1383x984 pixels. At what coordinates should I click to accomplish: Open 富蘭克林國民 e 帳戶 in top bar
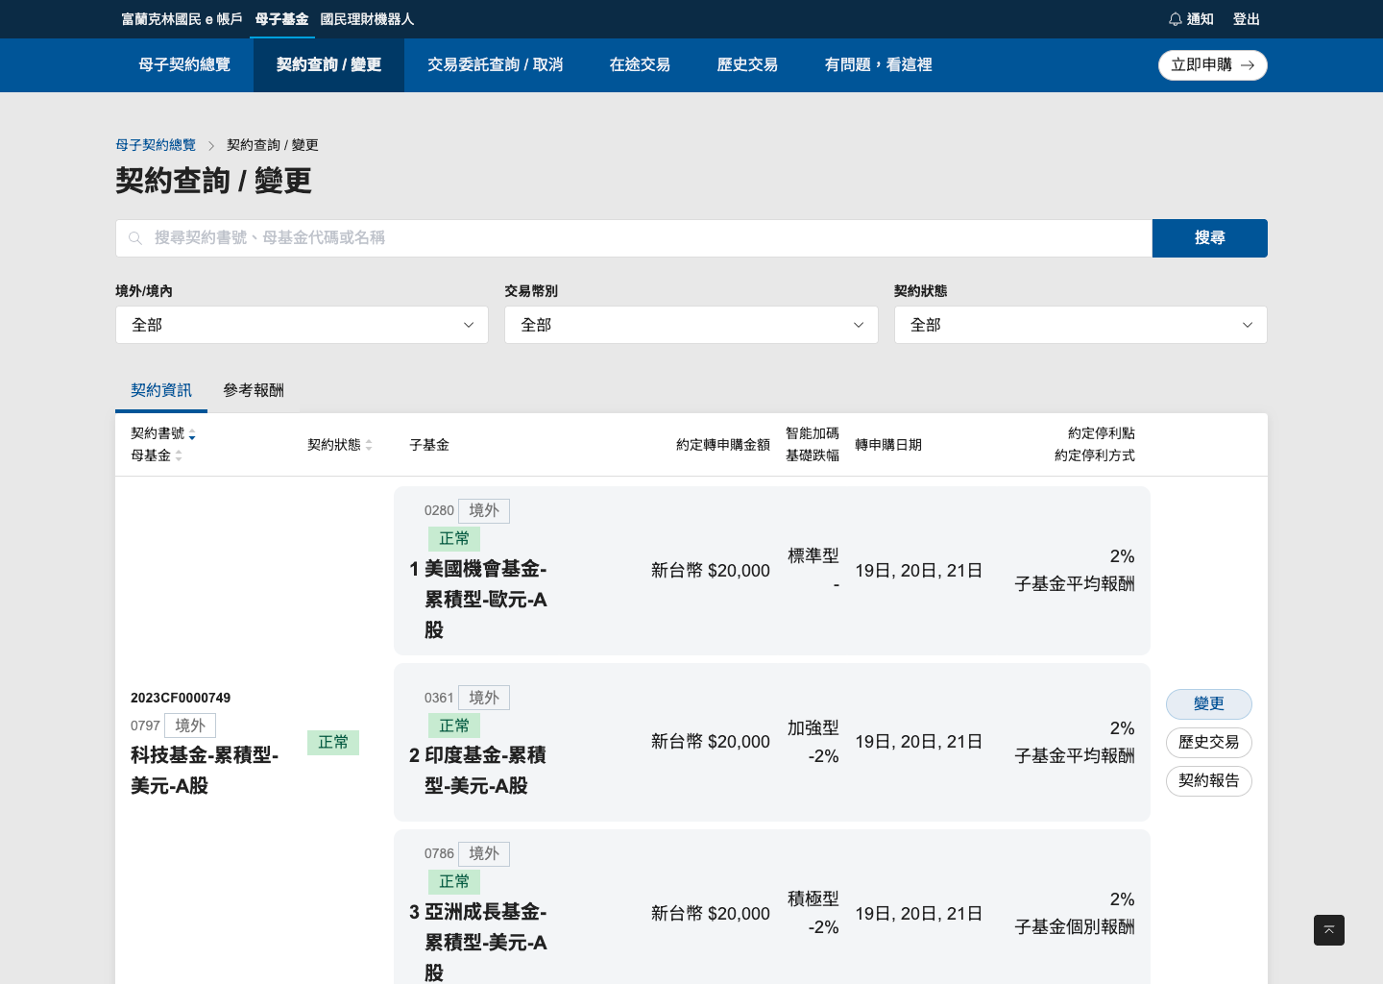(182, 19)
